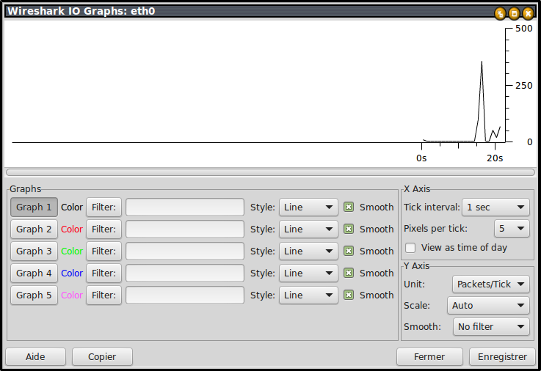Image resolution: width=541 pixels, height=371 pixels.
Task: Enable the Graph 3 button
Action: tap(34, 251)
